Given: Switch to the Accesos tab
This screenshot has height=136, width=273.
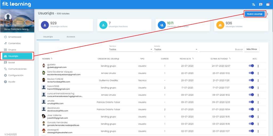Looking at the screenshot, I should click(71, 37).
